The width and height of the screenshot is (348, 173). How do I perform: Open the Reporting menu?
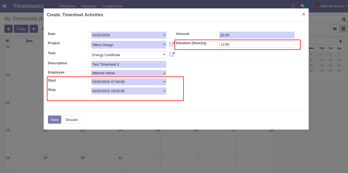tap(88, 6)
